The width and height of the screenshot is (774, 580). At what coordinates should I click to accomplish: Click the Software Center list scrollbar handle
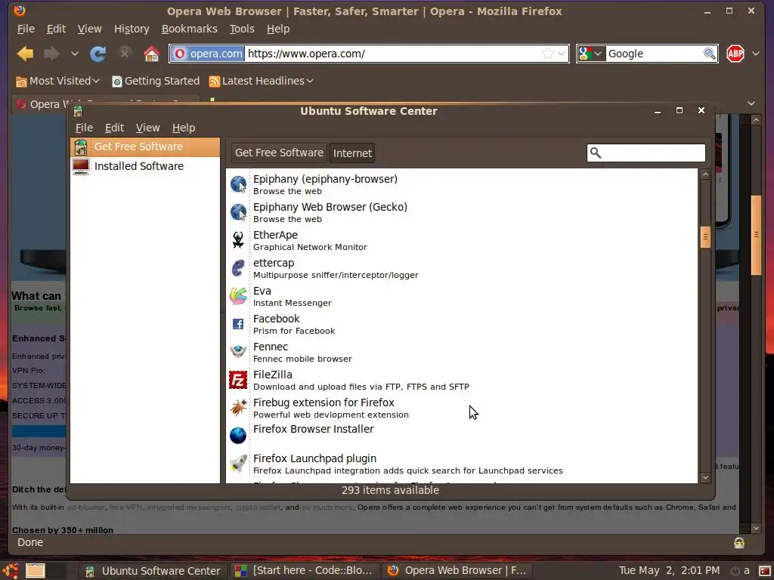(705, 237)
